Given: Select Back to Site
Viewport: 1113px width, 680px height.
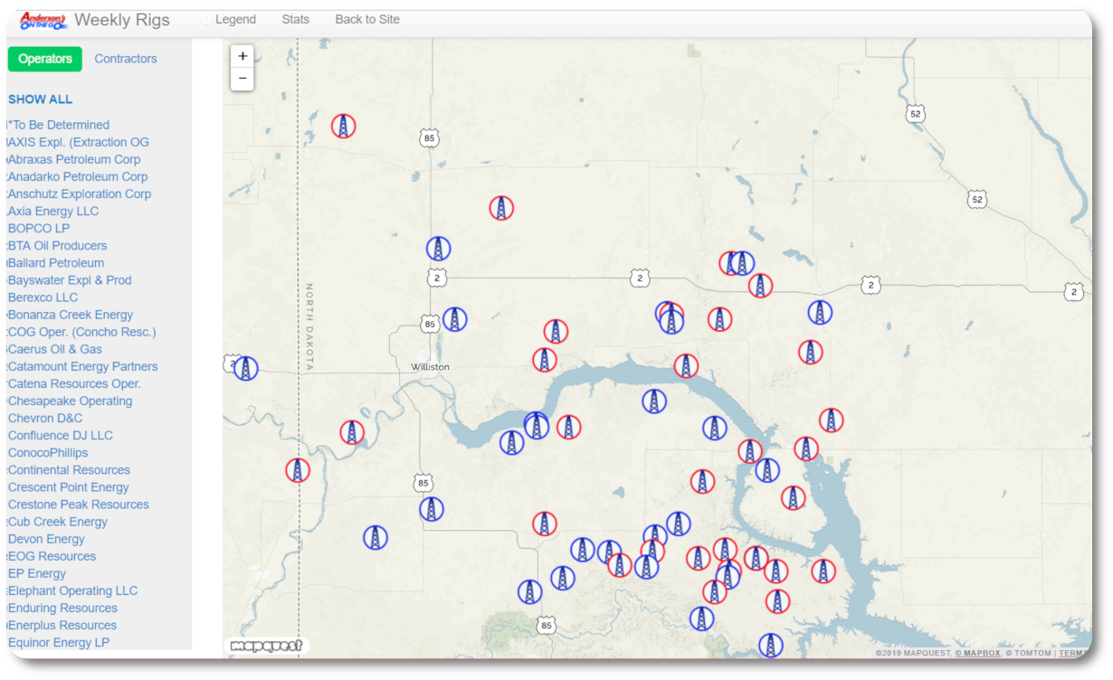Looking at the screenshot, I should coord(366,19).
